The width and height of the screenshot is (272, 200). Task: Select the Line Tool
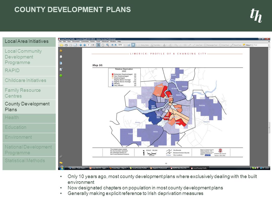(x=197, y=45)
